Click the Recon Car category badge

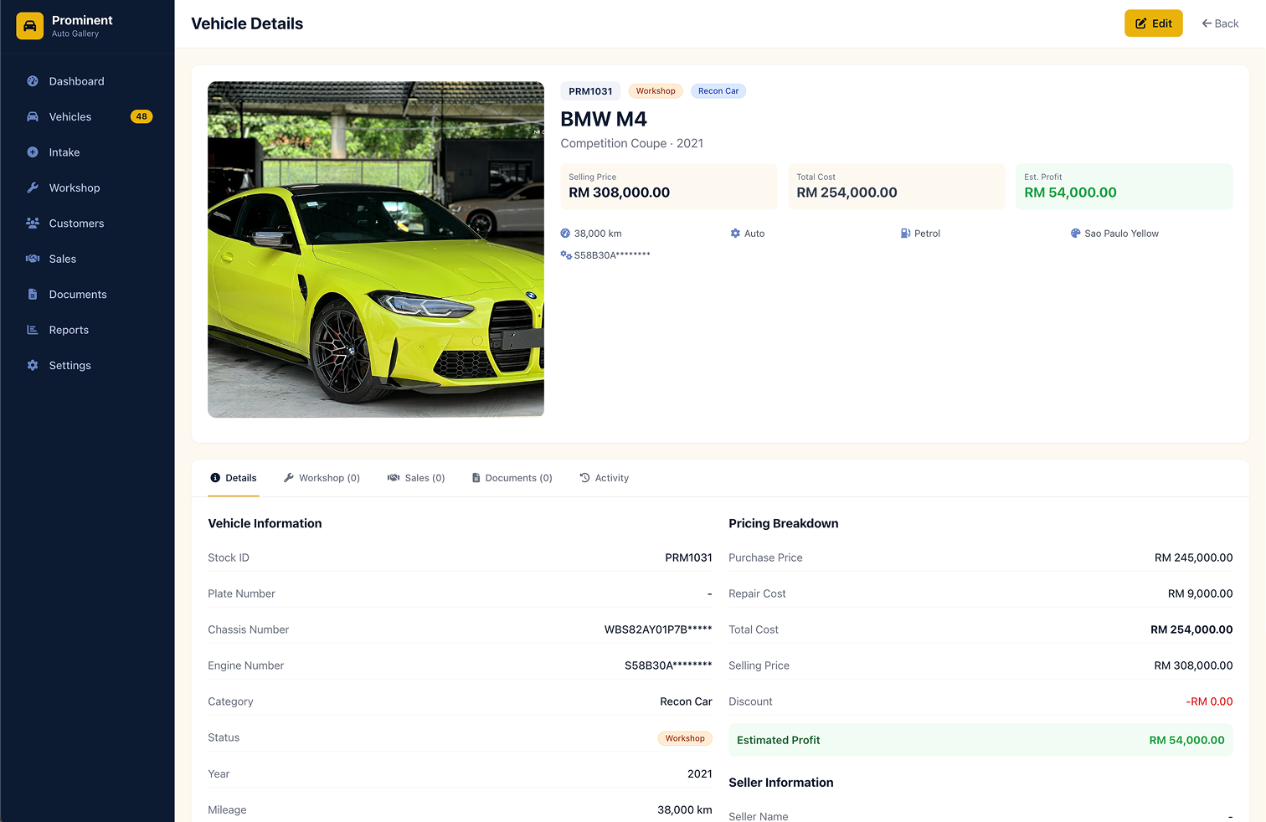pyautogui.click(x=718, y=91)
